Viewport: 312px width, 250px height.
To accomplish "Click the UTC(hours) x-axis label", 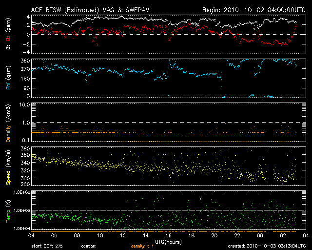I will (x=168, y=242).
